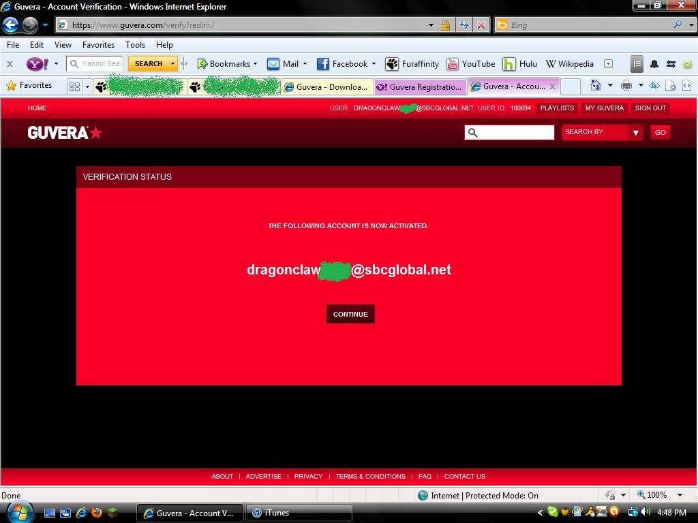Click the volume speaker tray icon
The image size is (698, 523).
point(645,512)
